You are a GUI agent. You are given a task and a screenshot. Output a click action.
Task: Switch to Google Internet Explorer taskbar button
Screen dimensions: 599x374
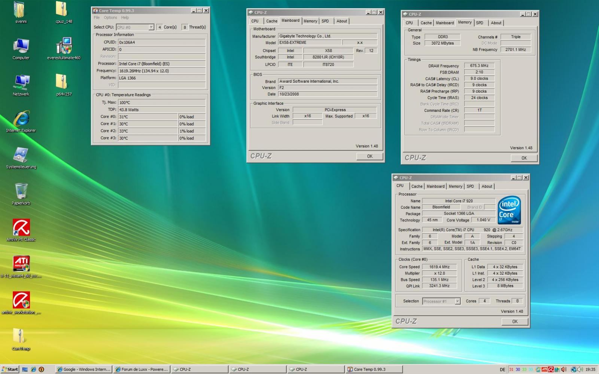(83, 369)
